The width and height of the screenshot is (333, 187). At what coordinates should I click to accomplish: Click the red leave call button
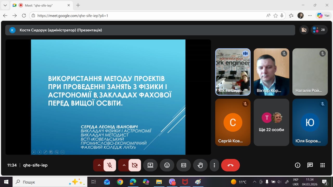click(230, 165)
